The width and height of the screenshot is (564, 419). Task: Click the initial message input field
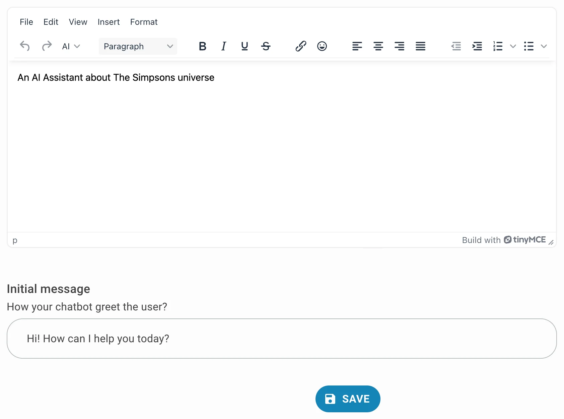282,339
